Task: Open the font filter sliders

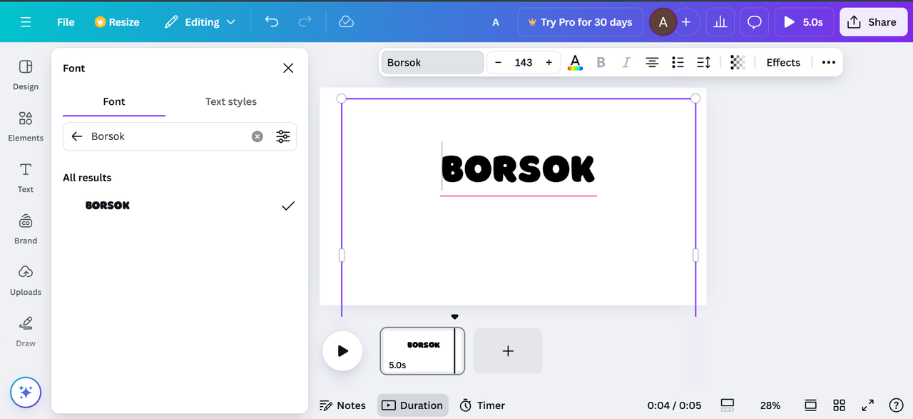Action: [x=283, y=136]
